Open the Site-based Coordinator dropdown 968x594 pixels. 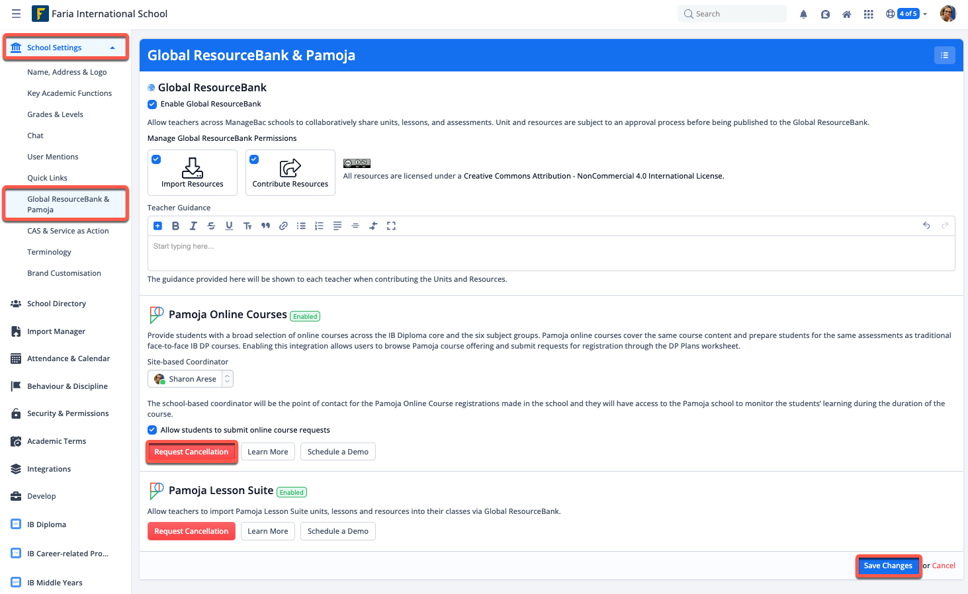pyautogui.click(x=191, y=379)
